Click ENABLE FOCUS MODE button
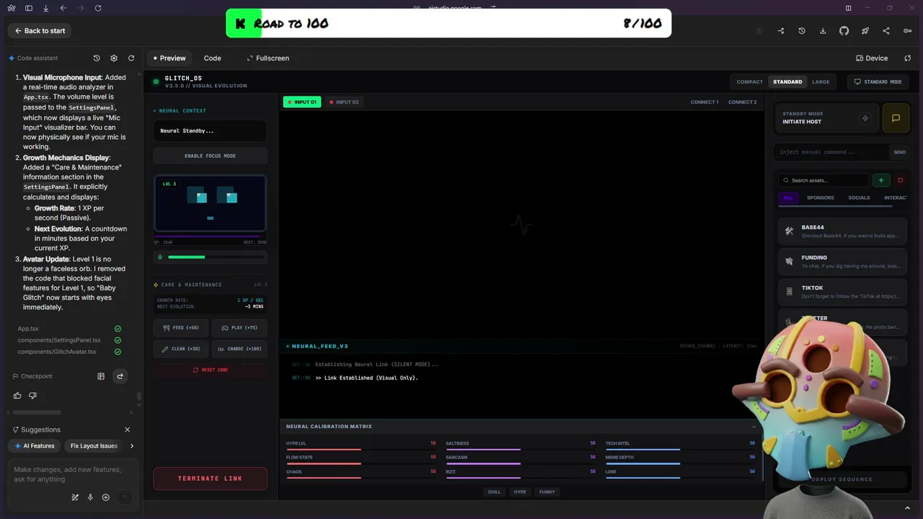This screenshot has height=519, width=923. pos(210,156)
